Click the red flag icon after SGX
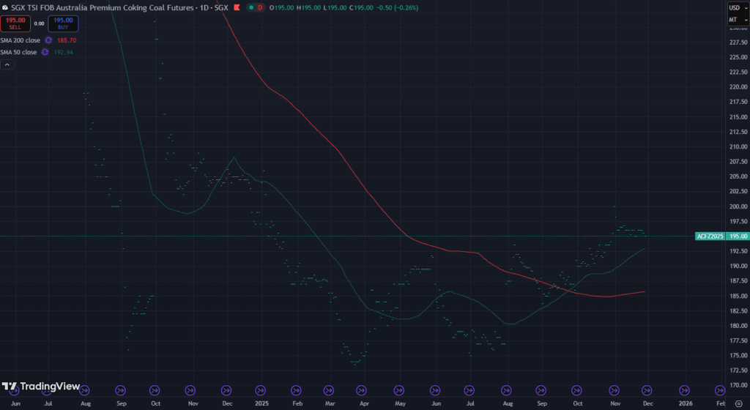 (x=237, y=7)
